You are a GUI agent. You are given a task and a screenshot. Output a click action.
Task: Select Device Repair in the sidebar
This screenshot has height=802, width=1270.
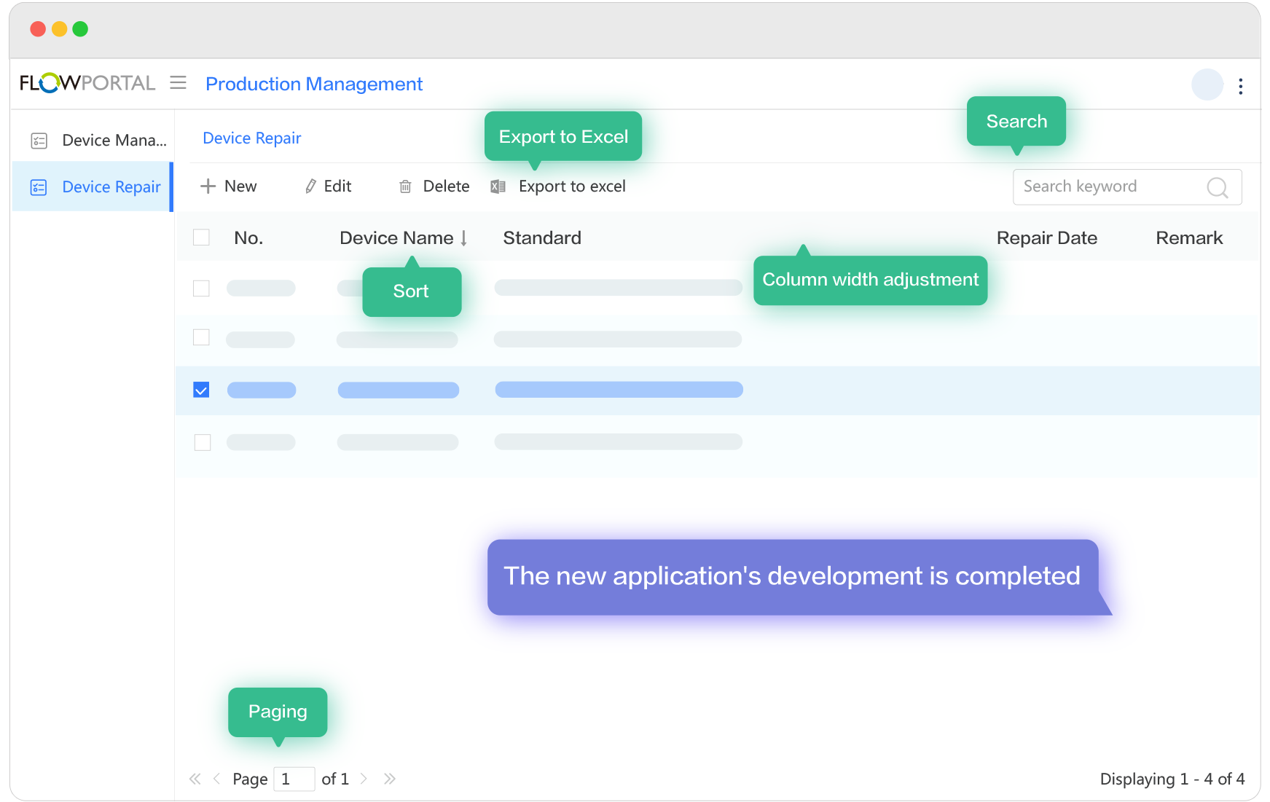pos(93,187)
